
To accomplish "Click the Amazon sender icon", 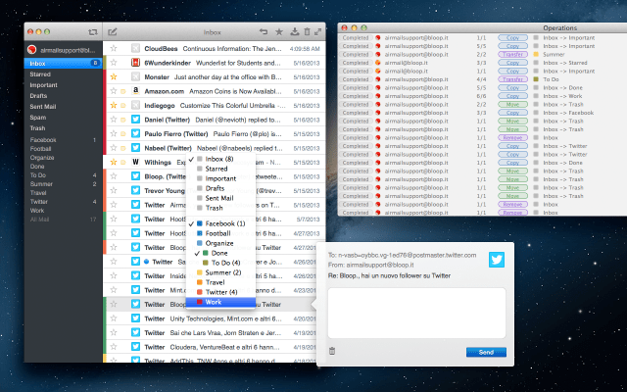I will [135, 91].
